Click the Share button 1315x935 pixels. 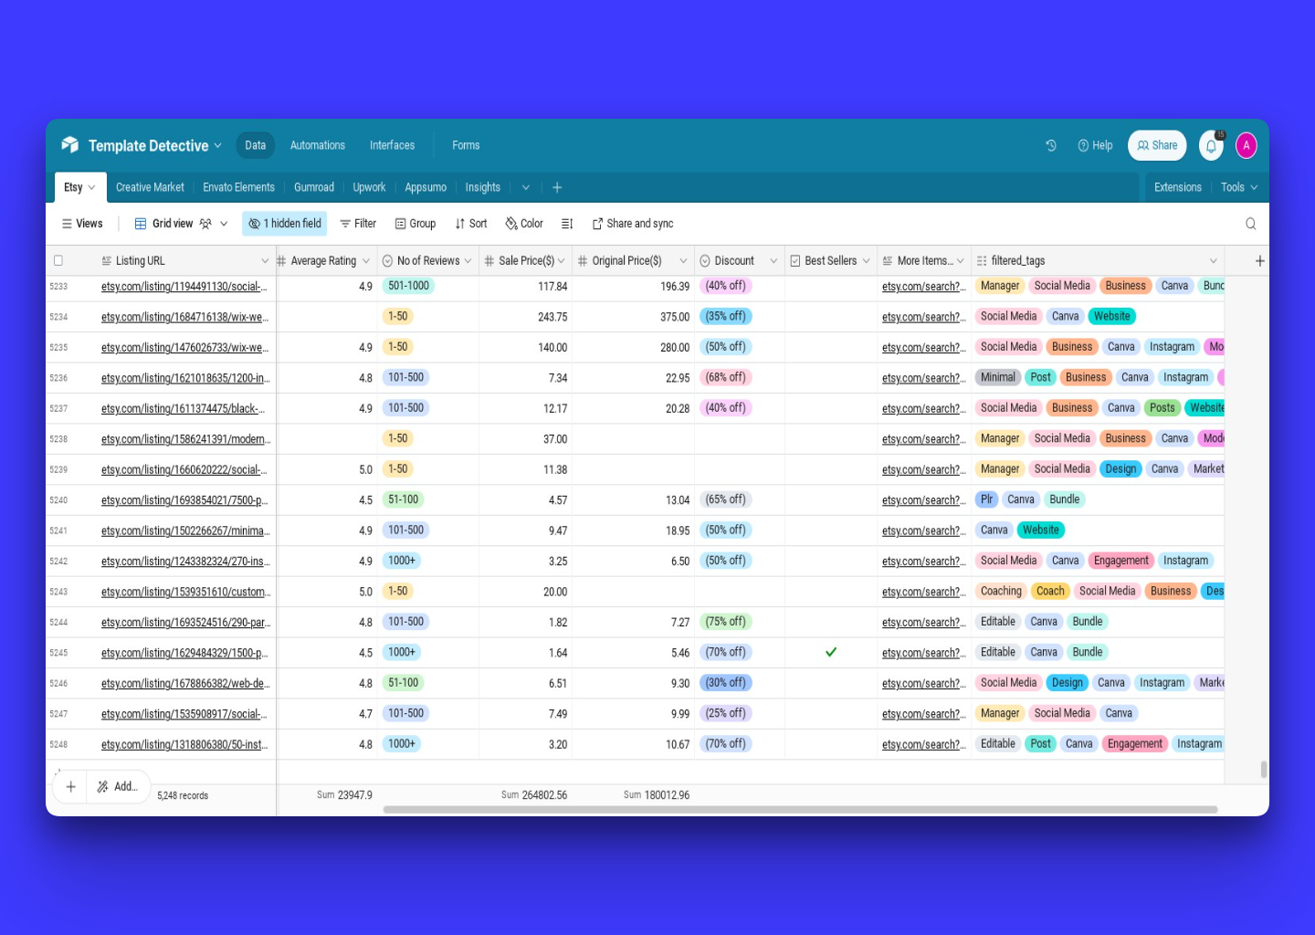coord(1157,145)
